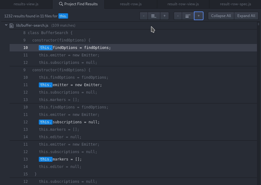Select the result line 'this.markers = [];'
The height and width of the screenshot is (185, 261).
[60, 159]
